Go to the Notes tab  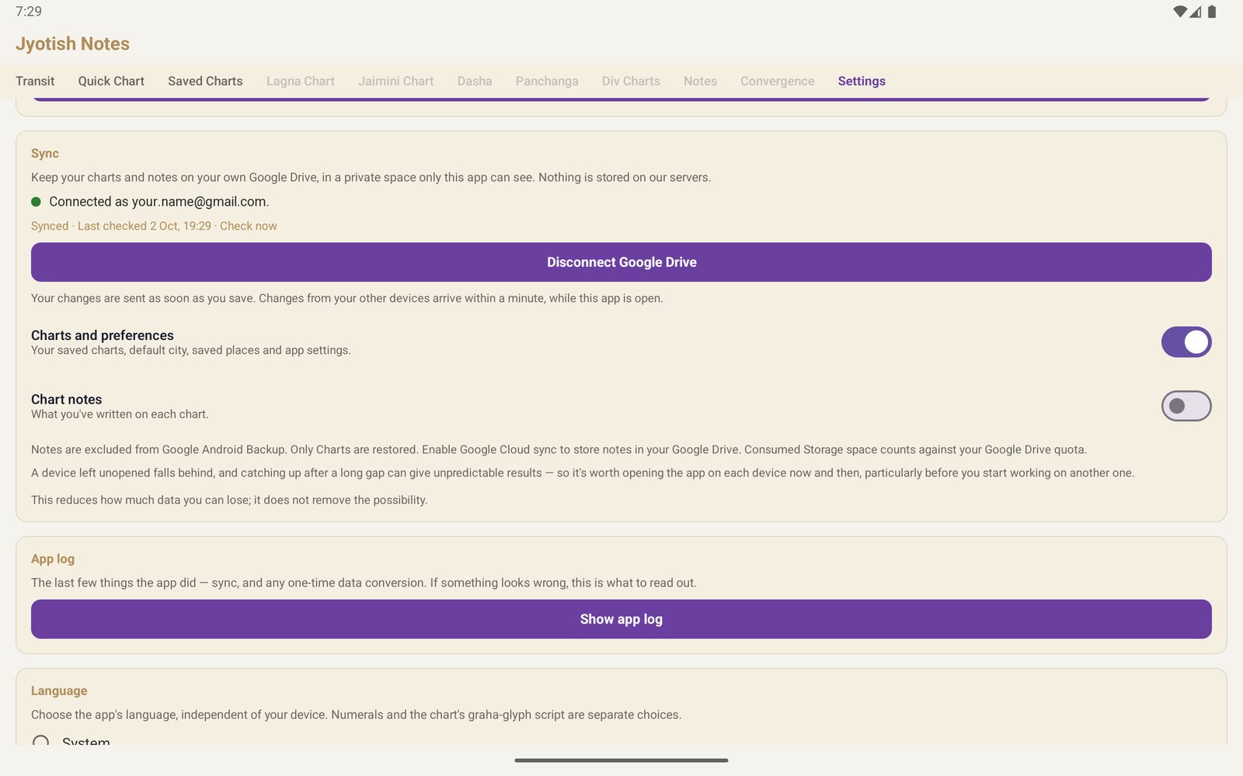click(x=700, y=81)
